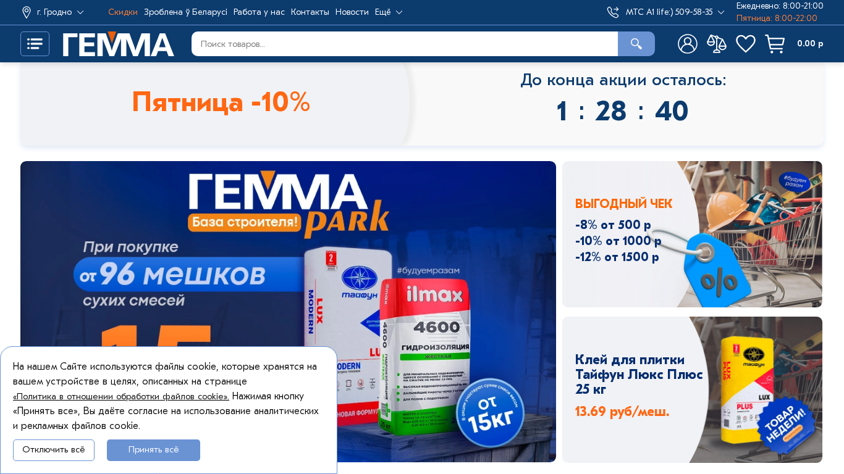The width and height of the screenshot is (844, 474).
Task: Click the Принять всё cookie button
Action: click(x=153, y=450)
